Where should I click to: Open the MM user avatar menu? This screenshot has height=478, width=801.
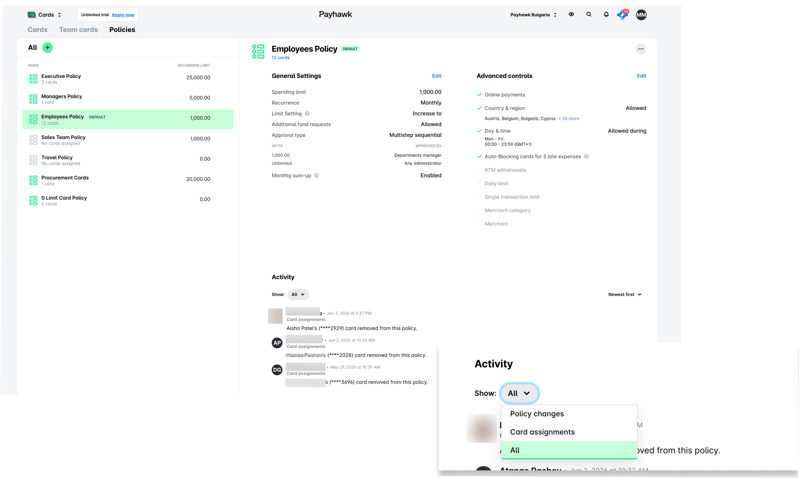(641, 15)
